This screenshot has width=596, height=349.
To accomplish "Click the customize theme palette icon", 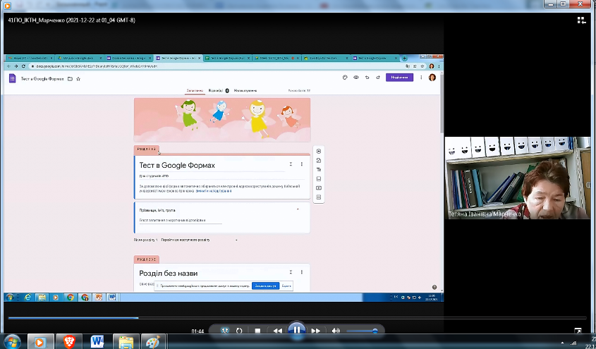I will click(x=345, y=78).
